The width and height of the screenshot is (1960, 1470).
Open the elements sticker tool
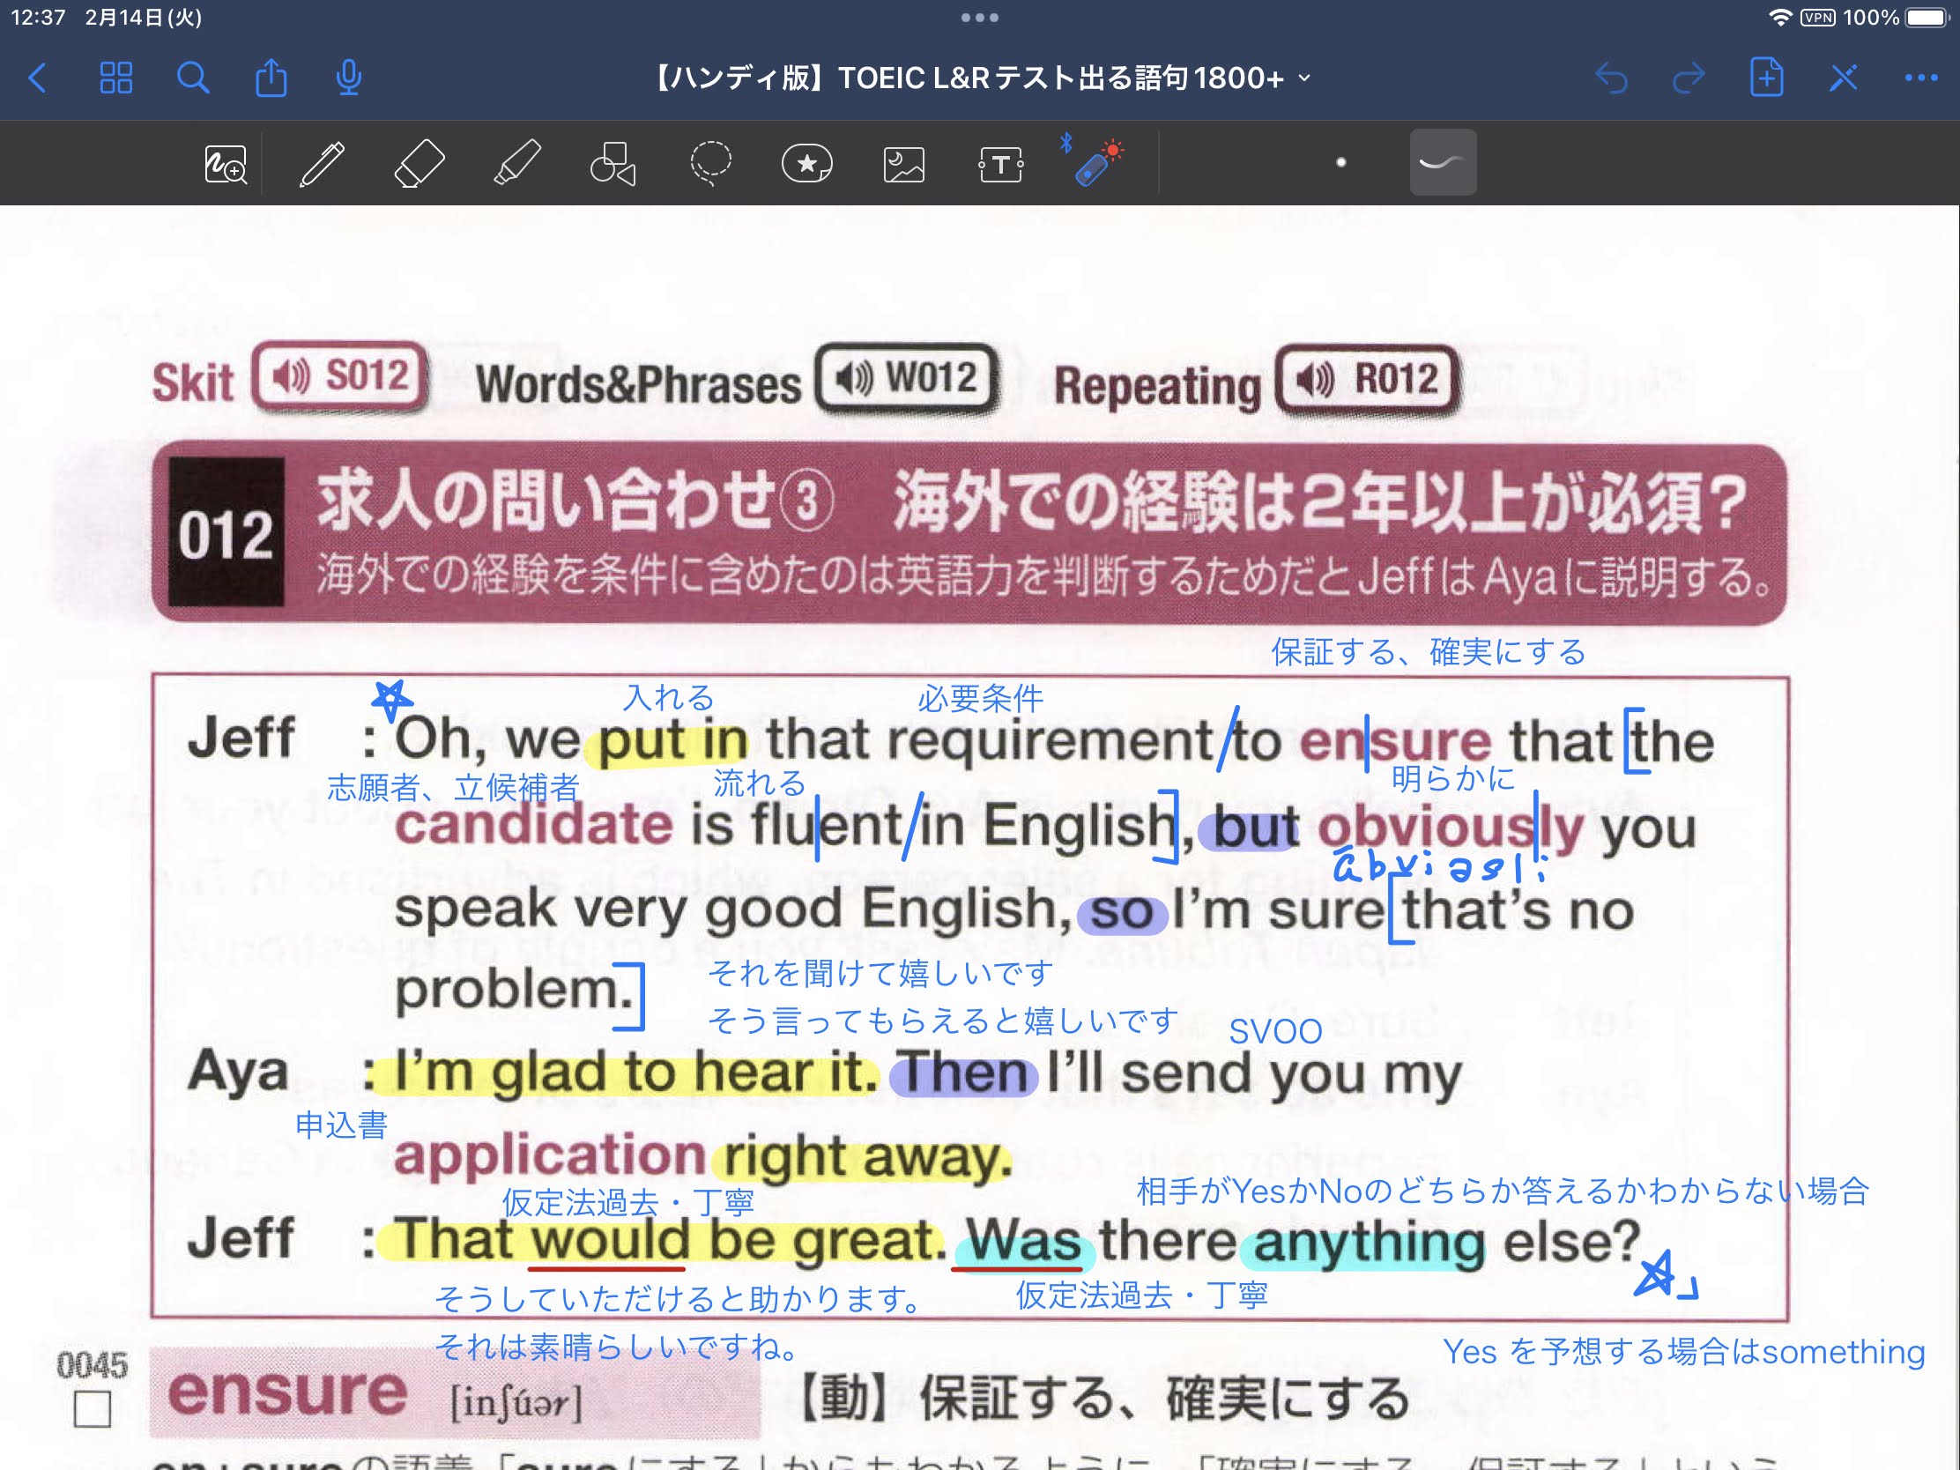pyautogui.click(x=807, y=162)
